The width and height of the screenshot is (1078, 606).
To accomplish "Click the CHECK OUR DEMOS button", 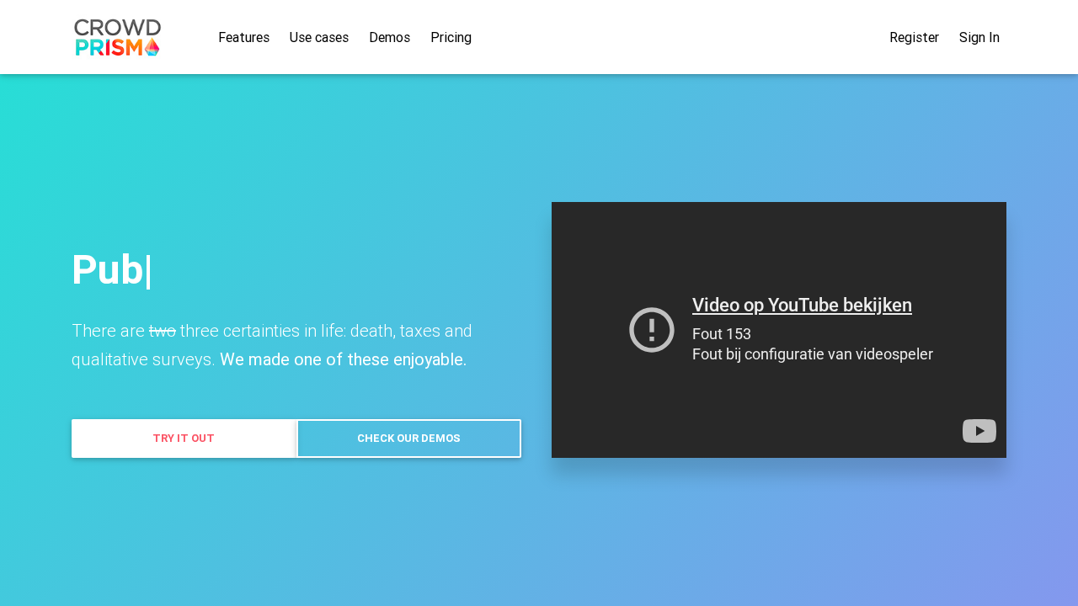I will (408, 439).
